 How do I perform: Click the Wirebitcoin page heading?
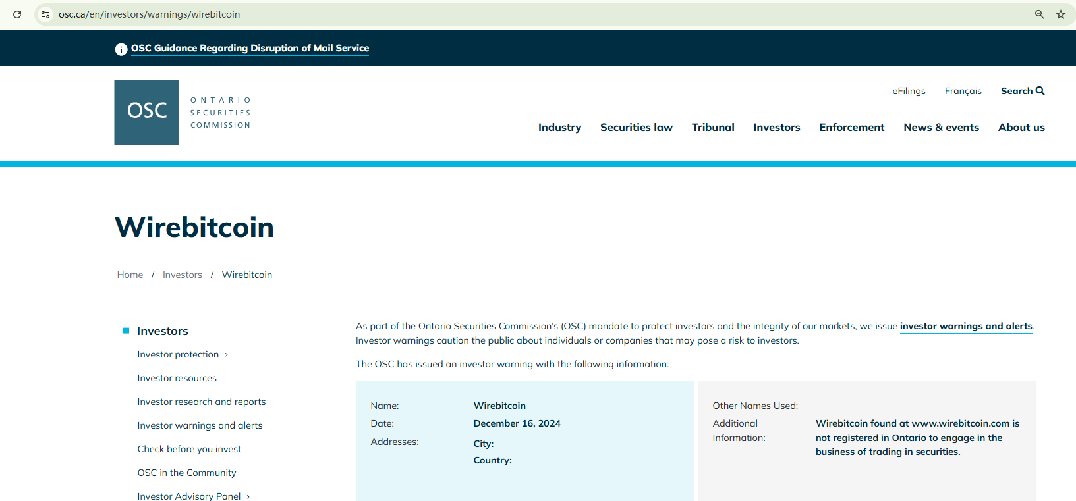tap(194, 227)
